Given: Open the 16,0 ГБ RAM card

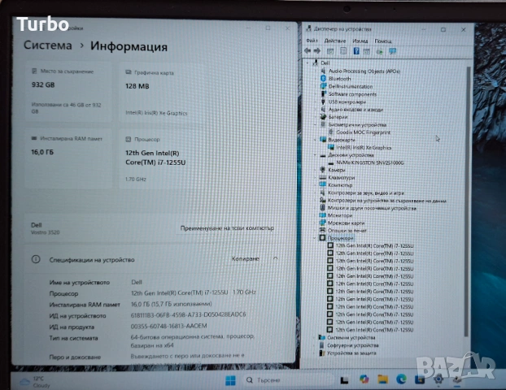Looking at the screenshot, I should [x=68, y=158].
